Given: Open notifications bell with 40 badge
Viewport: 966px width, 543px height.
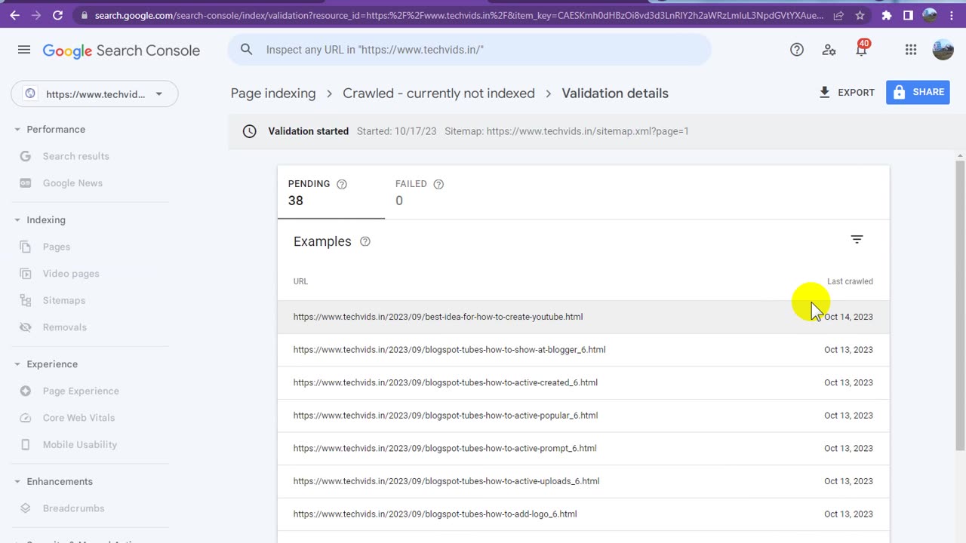Looking at the screenshot, I should (861, 49).
